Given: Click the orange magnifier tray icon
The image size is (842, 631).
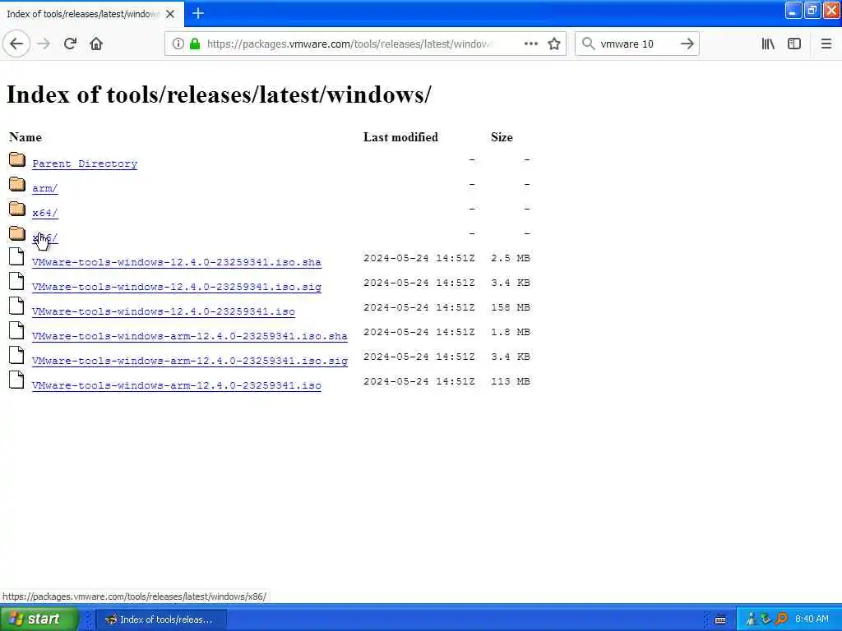Looking at the screenshot, I should 781,619.
